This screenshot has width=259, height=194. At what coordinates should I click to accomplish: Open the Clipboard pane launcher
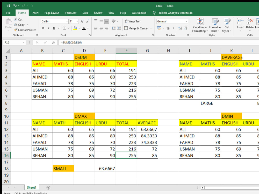pos(37,35)
